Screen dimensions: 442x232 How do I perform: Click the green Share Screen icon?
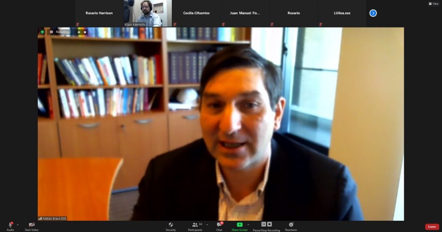tap(240, 225)
